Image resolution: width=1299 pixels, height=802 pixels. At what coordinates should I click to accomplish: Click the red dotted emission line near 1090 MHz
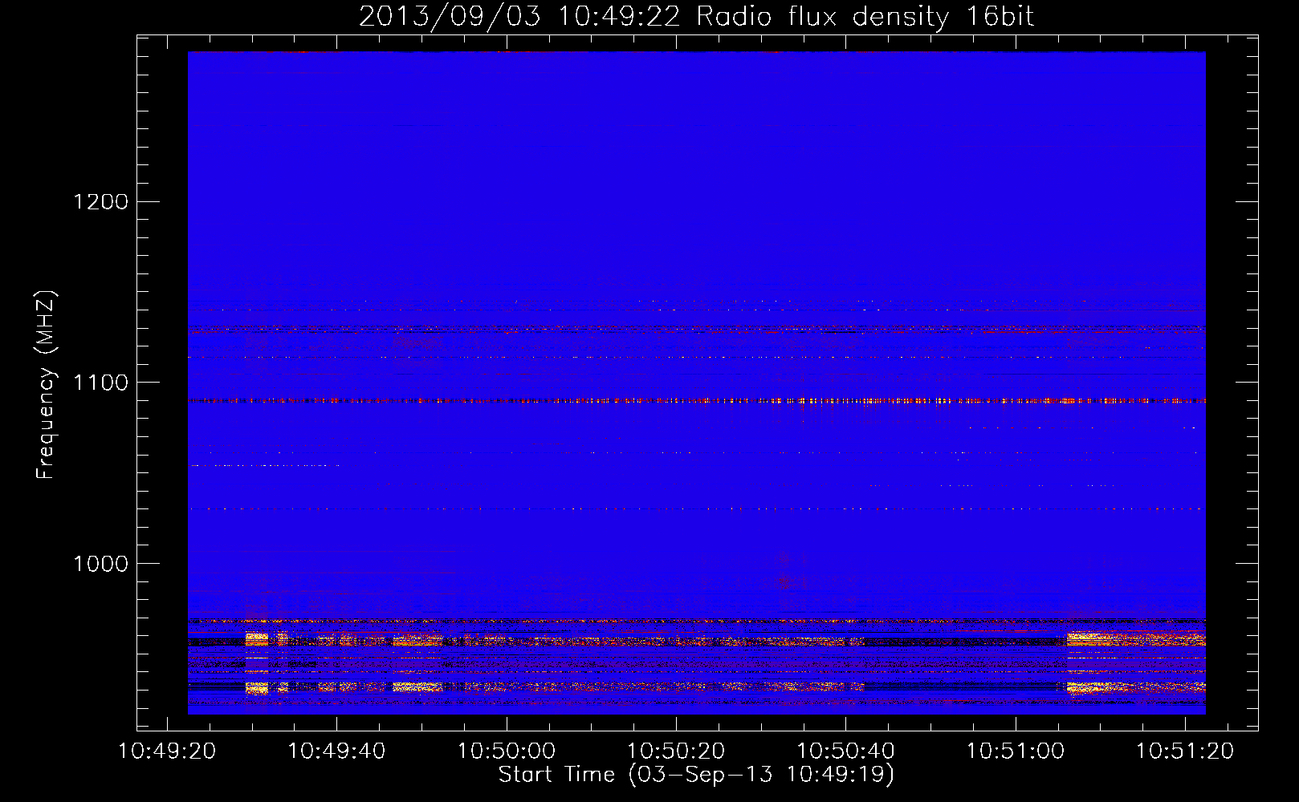point(696,400)
